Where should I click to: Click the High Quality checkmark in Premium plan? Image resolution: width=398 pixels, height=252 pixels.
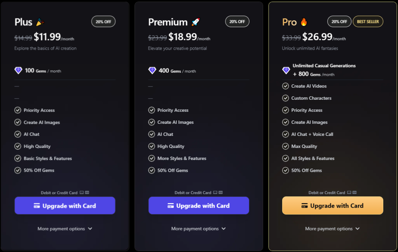point(152,146)
